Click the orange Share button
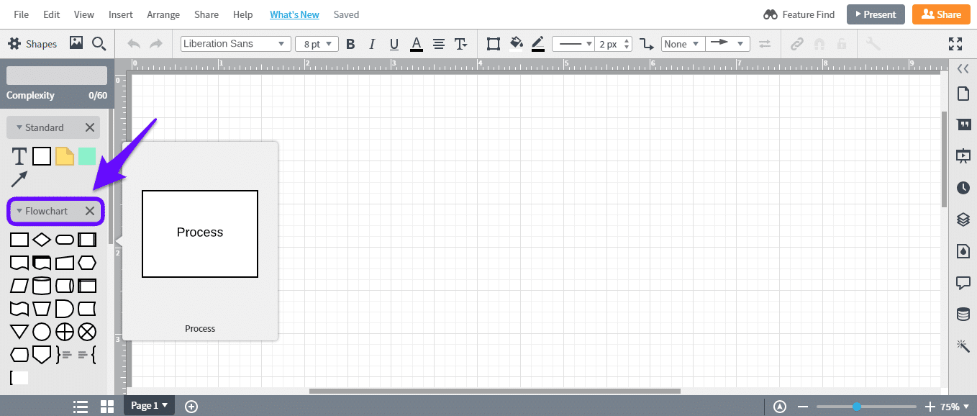 [941, 14]
